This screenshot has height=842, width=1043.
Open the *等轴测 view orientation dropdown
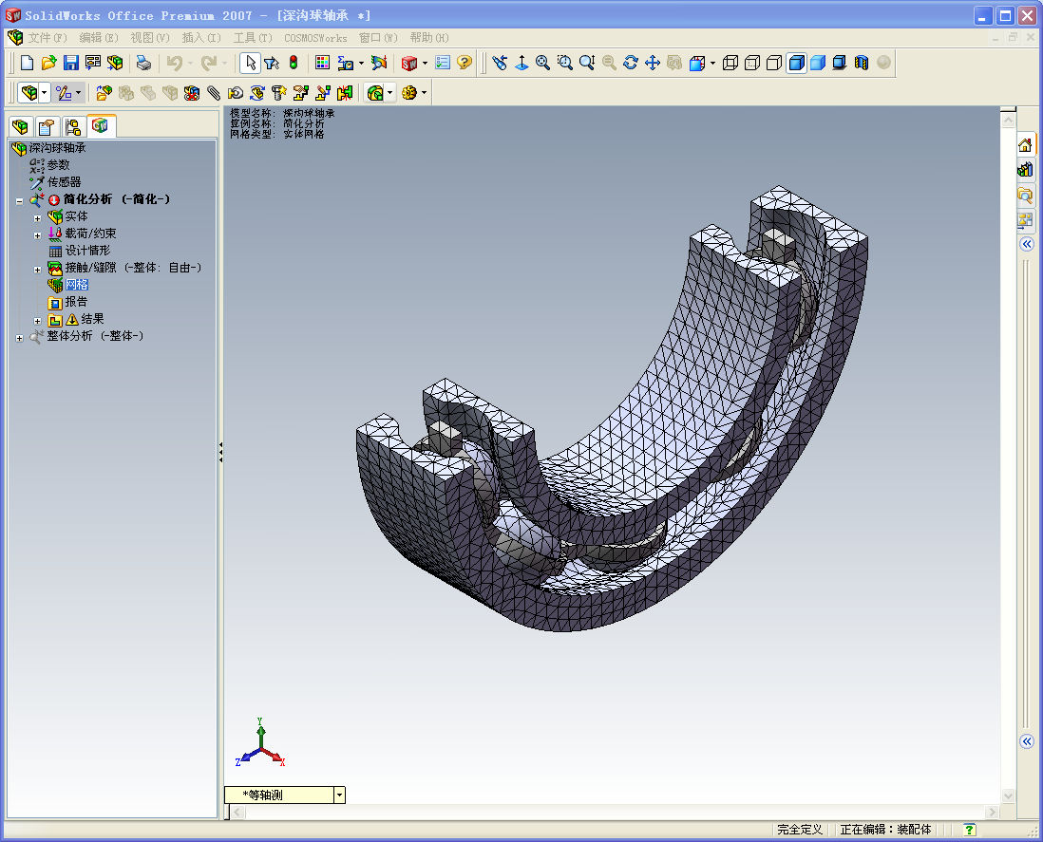[340, 795]
